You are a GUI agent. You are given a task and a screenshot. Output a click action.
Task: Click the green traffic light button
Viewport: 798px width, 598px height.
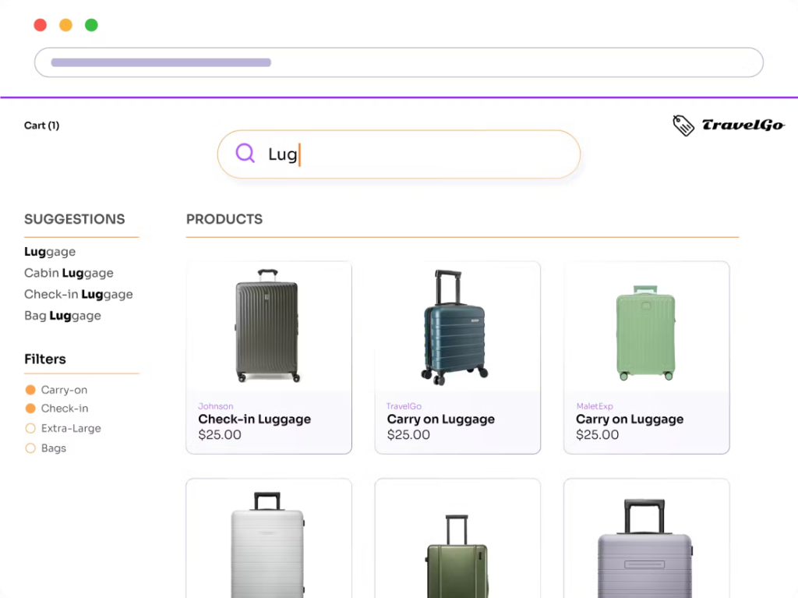(91, 24)
